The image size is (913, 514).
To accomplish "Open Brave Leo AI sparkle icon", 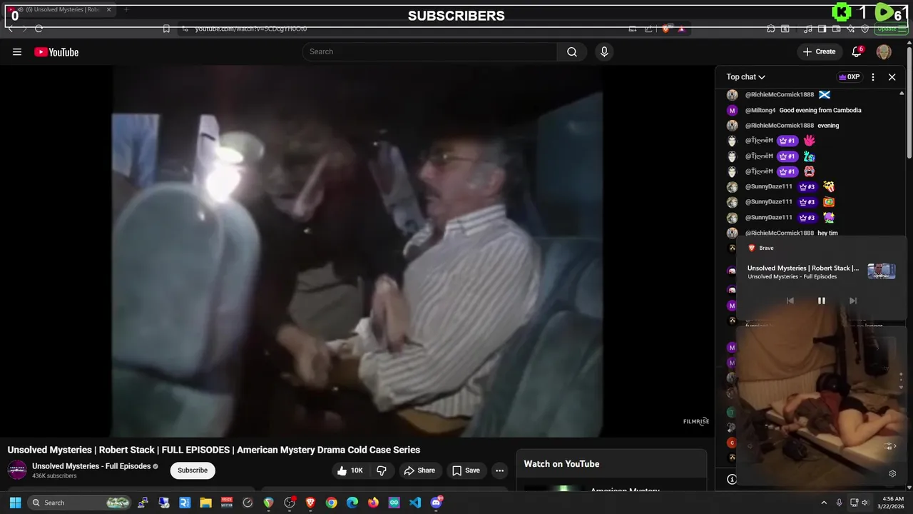I will click(x=850, y=29).
